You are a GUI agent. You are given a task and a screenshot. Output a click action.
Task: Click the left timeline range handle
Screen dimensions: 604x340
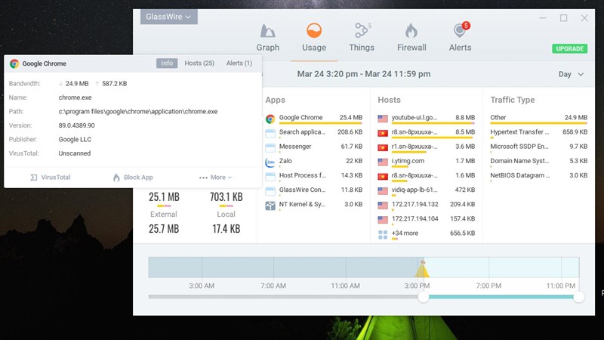pyautogui.click(x=424, y=297)
